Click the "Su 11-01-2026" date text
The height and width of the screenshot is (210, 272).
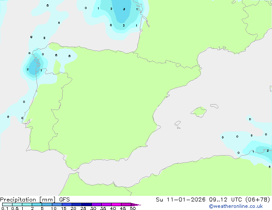[181, 200]
